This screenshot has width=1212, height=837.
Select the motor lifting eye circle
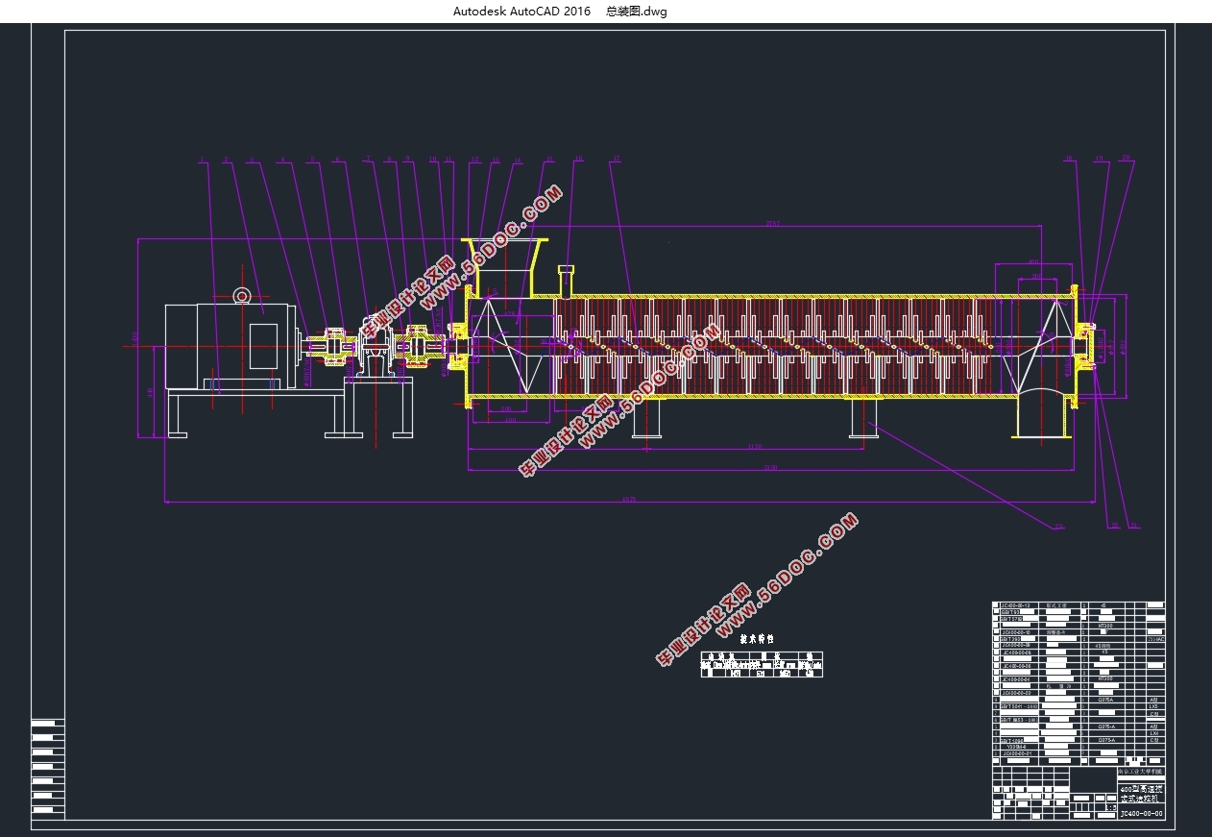[x=243, y=295]
